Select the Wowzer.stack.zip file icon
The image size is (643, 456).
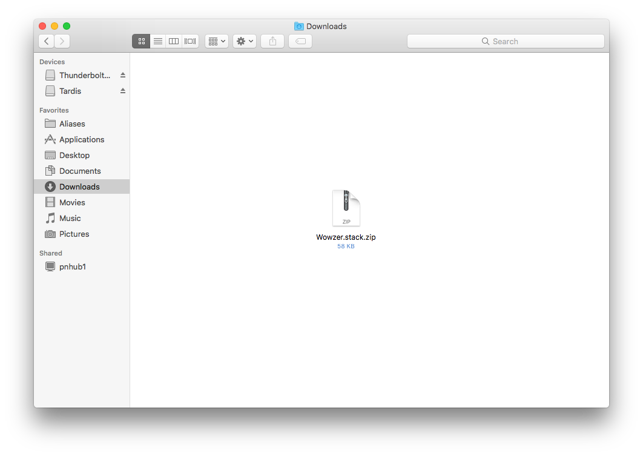tap(346, 208)
